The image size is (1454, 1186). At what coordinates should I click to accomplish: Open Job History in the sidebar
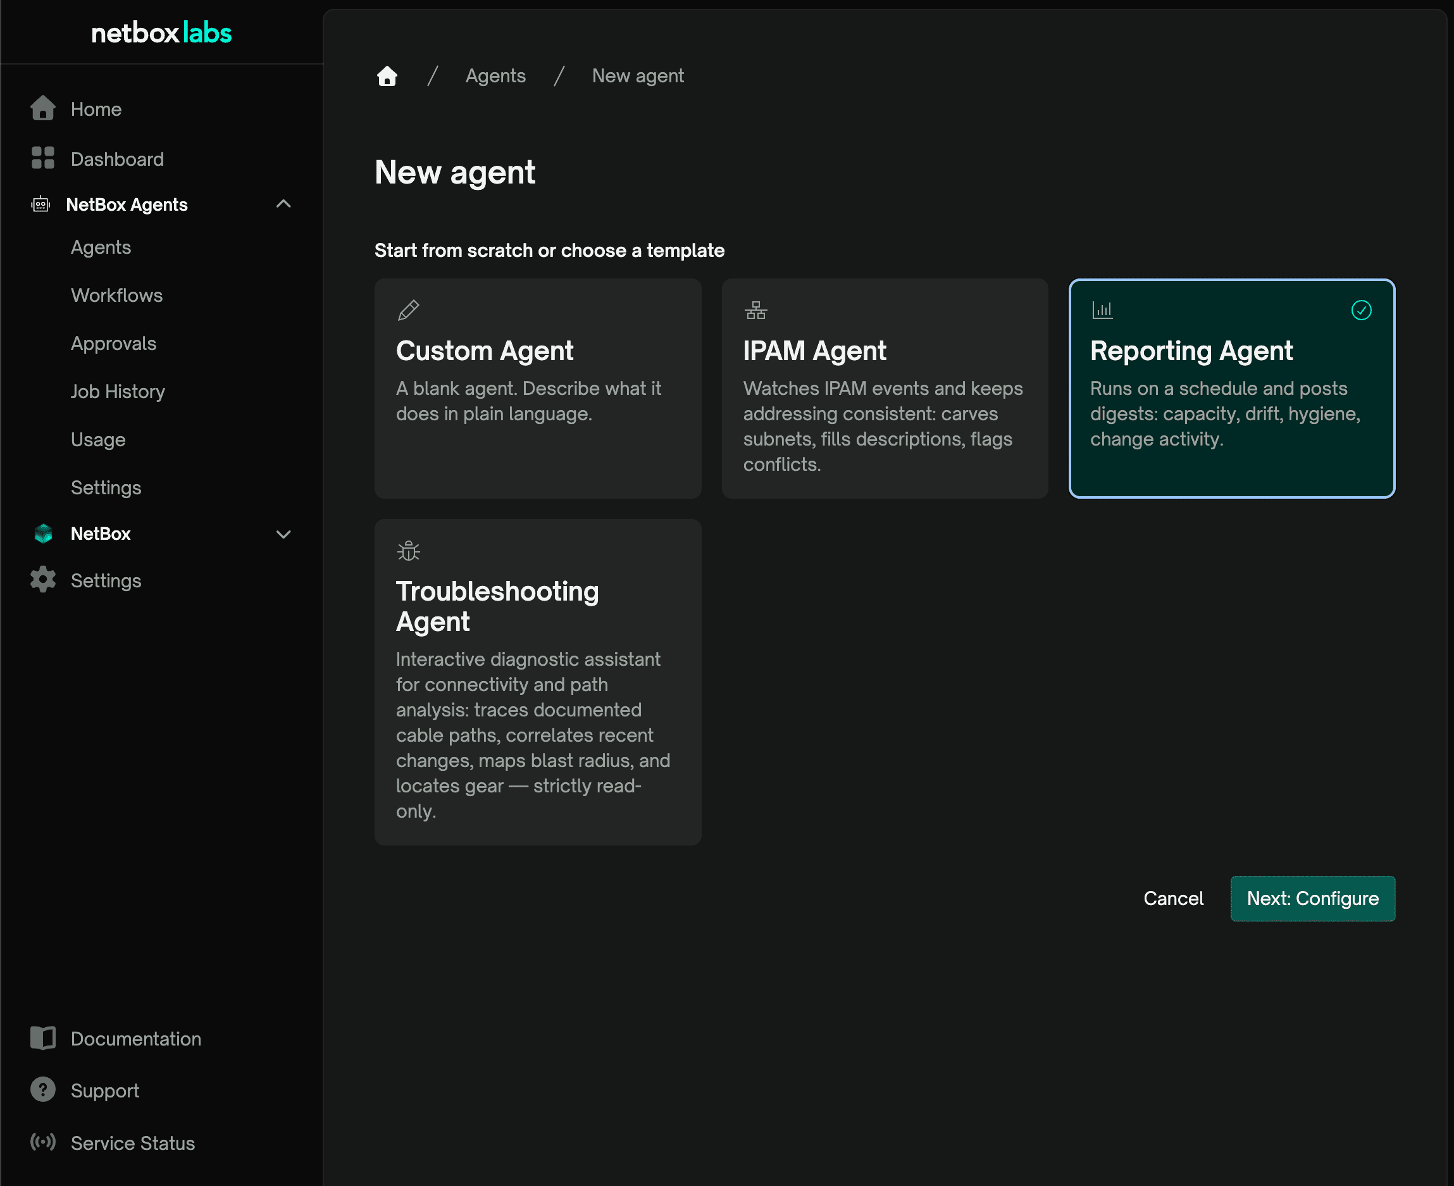118,392
